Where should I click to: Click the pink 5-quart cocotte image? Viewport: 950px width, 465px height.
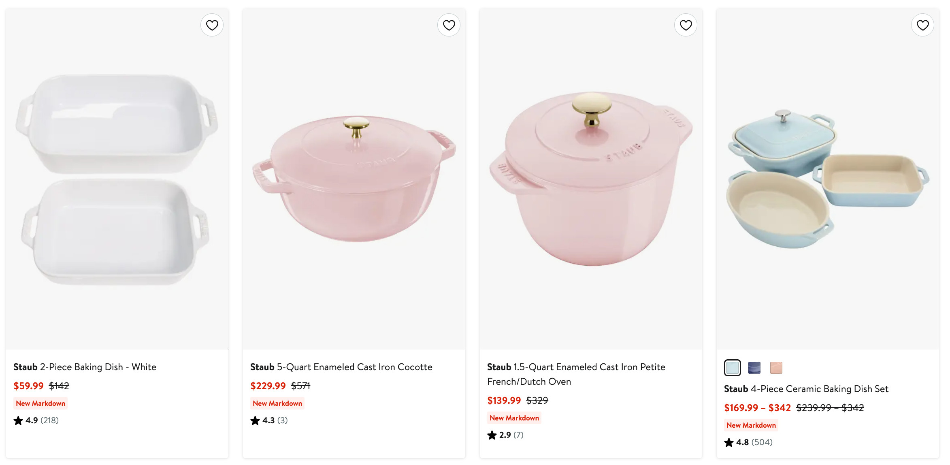[354, 179]
